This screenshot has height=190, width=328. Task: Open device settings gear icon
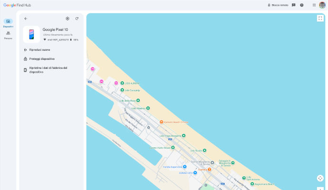[x=68, y=19]
